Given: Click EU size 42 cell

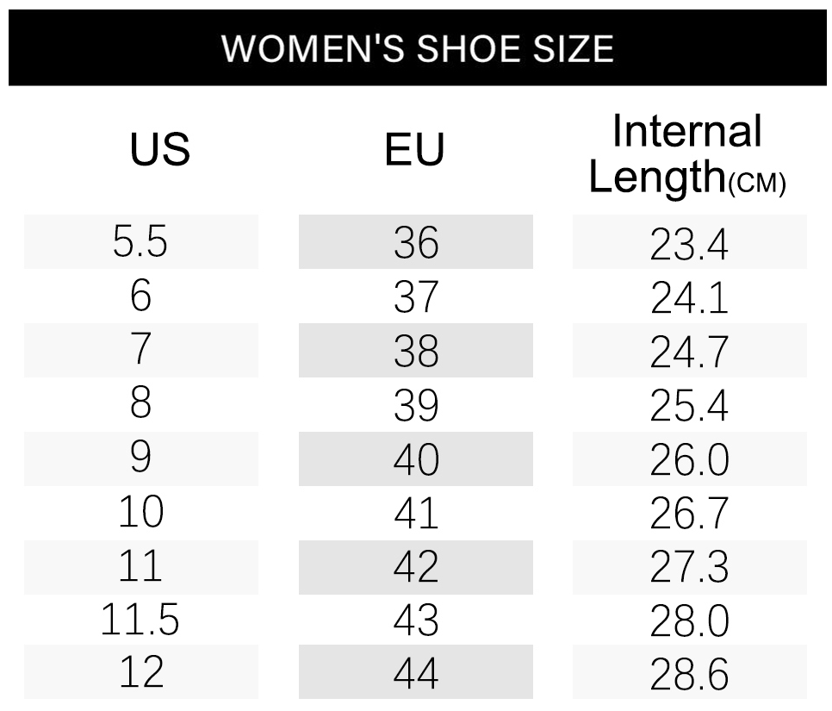Looking at the screenshot, I should point(416,567).
